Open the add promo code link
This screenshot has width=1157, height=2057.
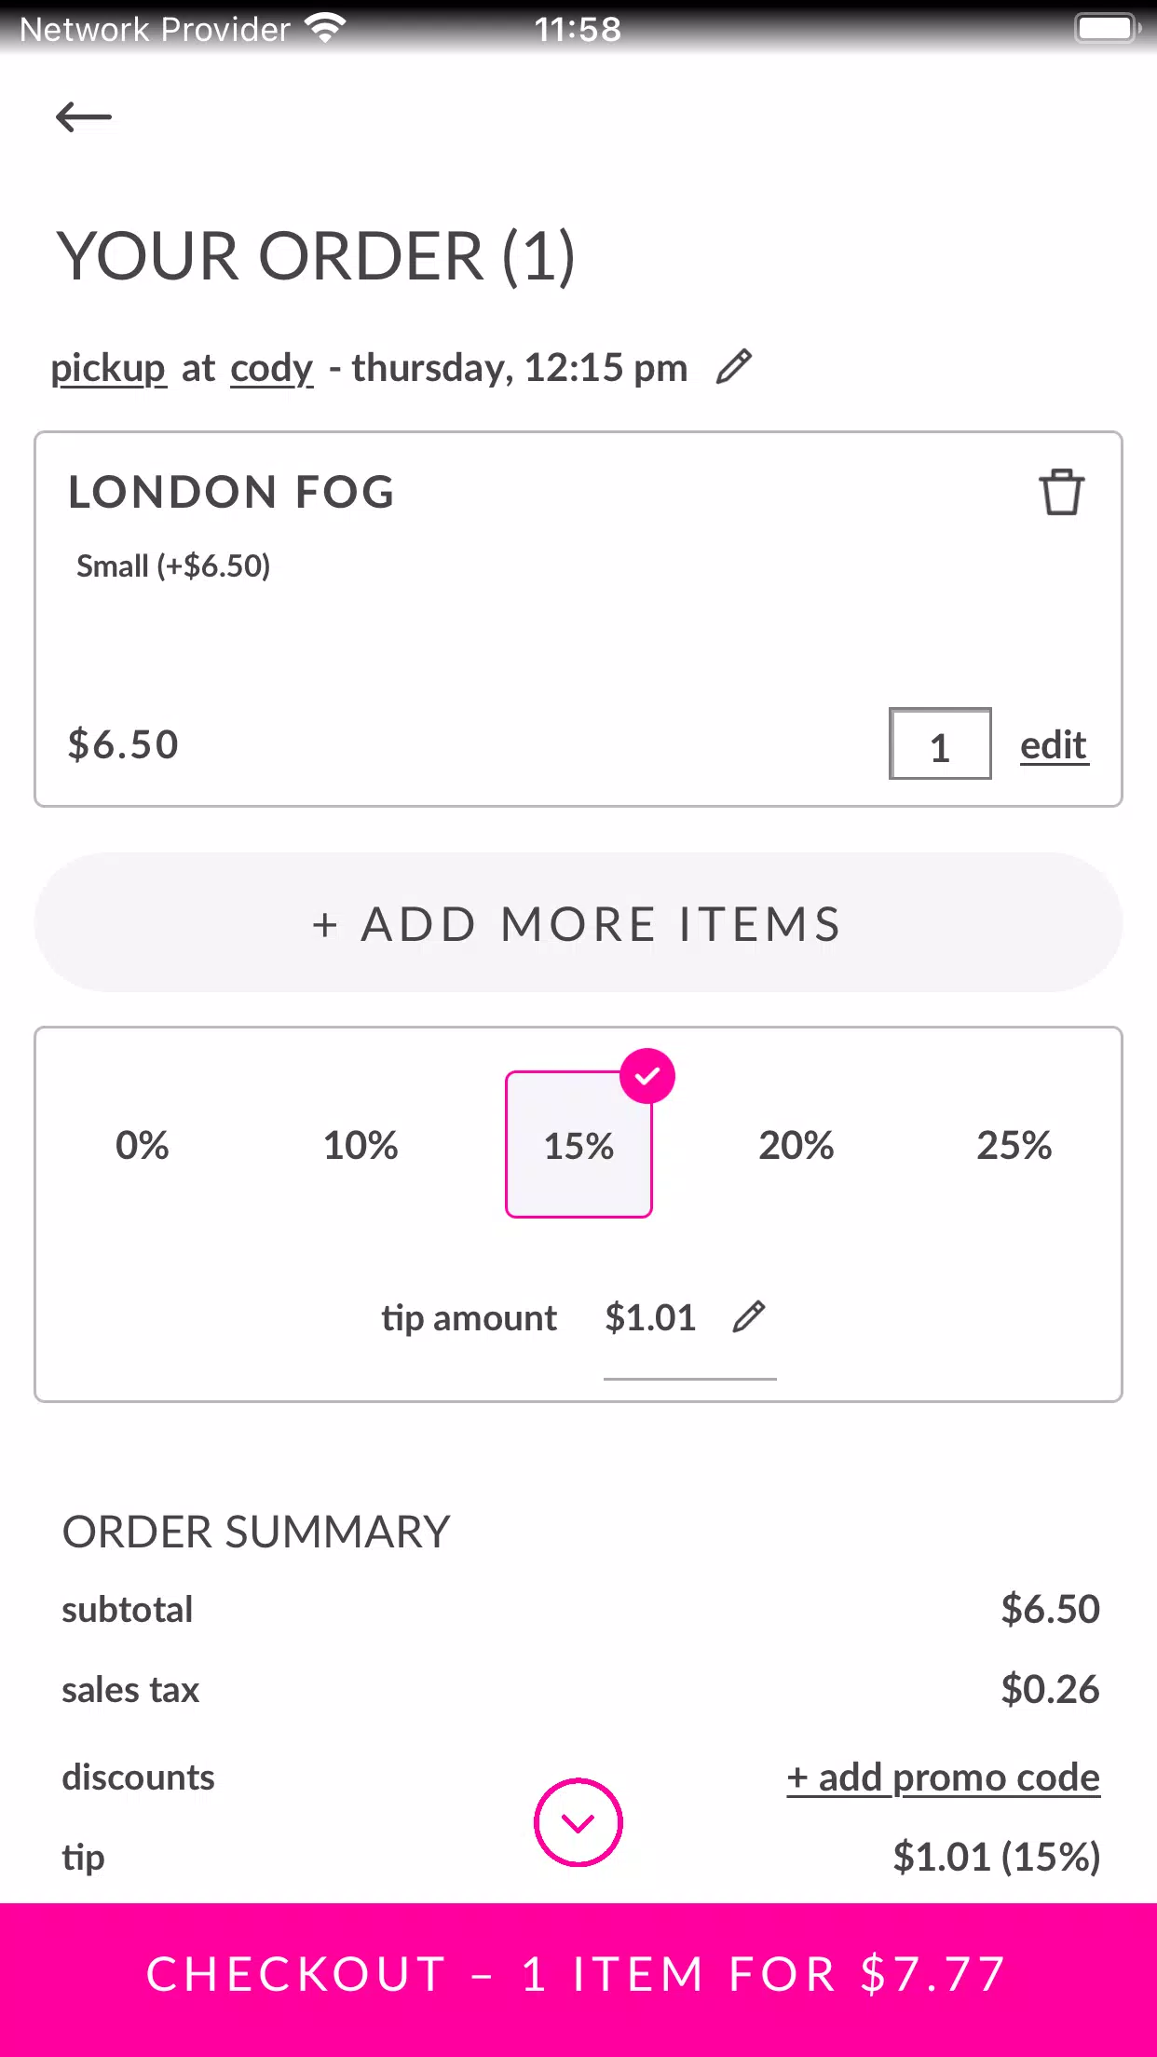tap(944, 1778)
